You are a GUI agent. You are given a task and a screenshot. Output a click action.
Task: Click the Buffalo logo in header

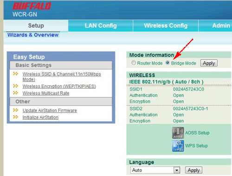(x=32, y=6)
